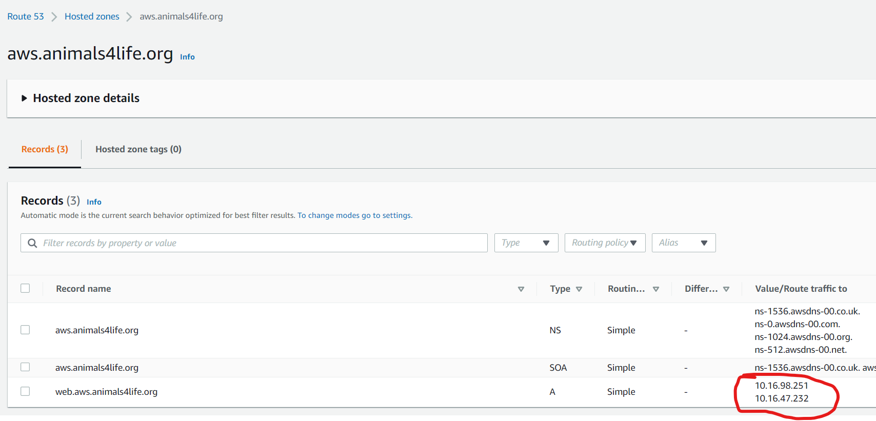Click web.aws.animals4life.org record name

(x=106, y=392)
